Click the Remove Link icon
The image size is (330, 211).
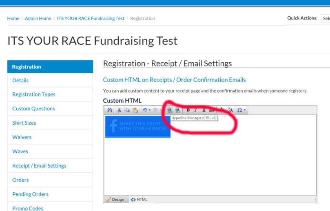[177, 110]
